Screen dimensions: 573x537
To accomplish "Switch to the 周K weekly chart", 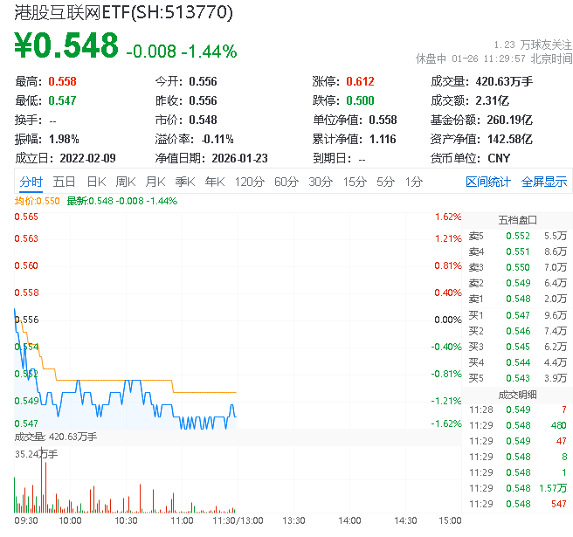I will [x=126, y=182].
